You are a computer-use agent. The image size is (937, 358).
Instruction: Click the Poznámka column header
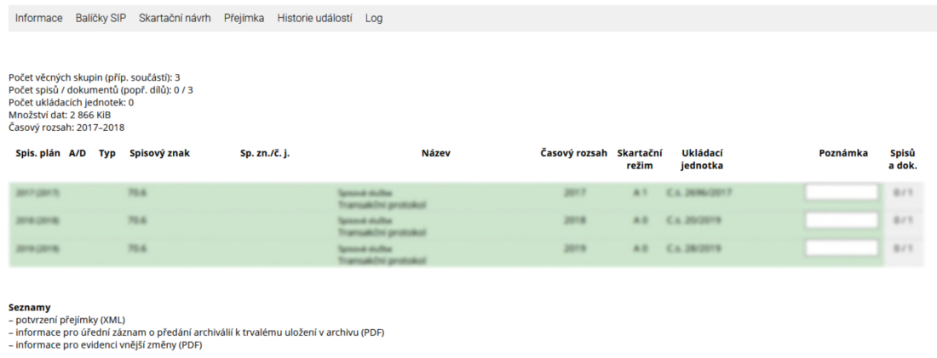click(843, 153)
